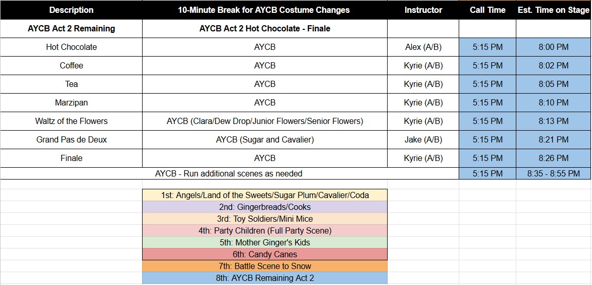Viewport: 592px width, 285px height.
Task: Click the "Description" column header cell
Action: point(71,10)
